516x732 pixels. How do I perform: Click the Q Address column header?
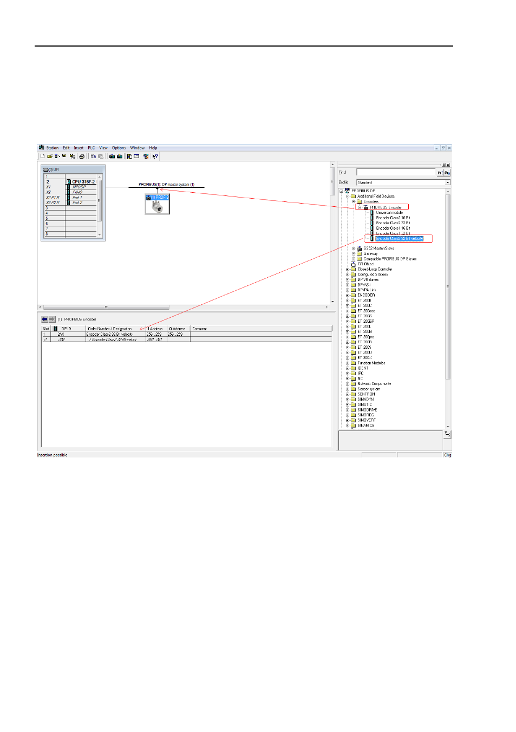[x=178, y=329]
